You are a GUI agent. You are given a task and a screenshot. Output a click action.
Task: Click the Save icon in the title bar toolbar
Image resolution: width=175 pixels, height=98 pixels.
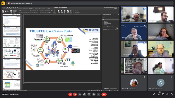click(x=10, y=7)
